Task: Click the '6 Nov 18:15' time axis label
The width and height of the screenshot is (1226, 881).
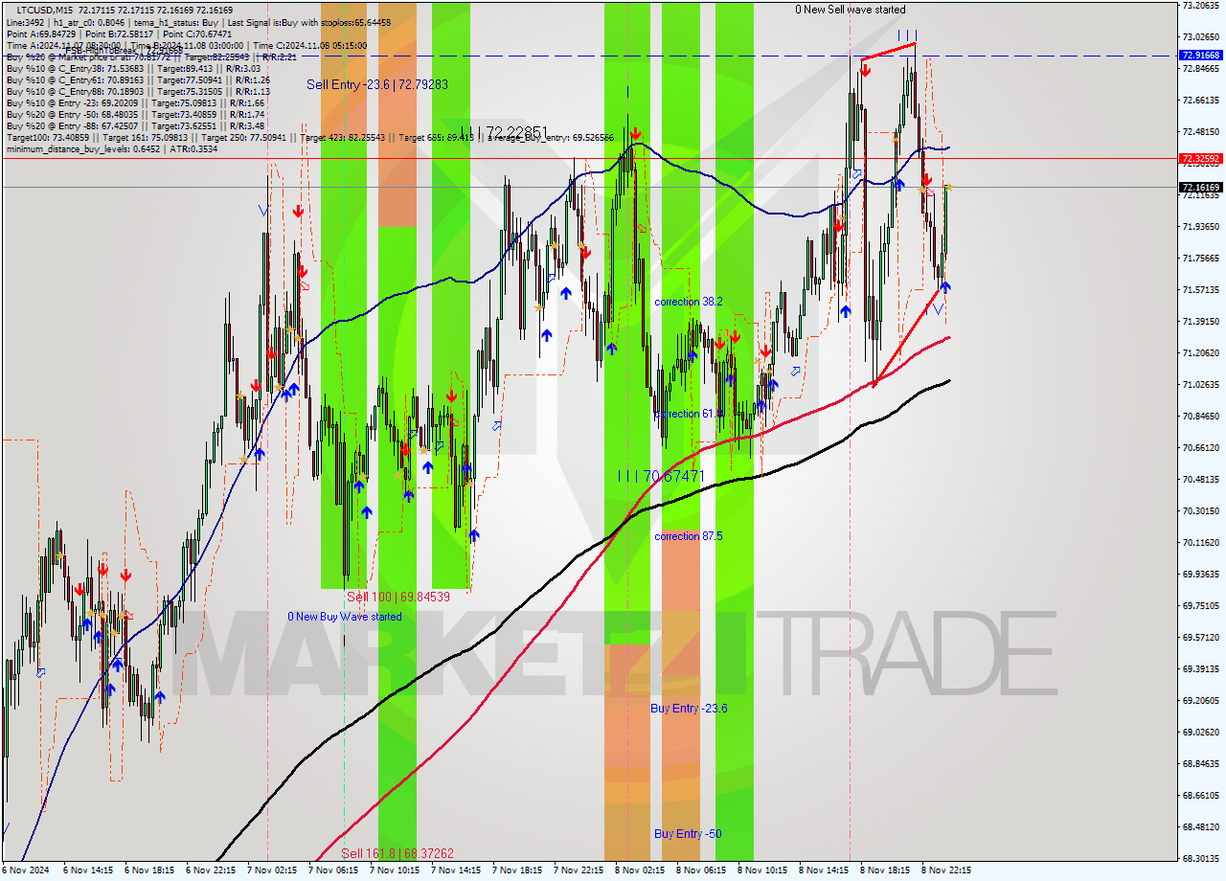Action: tap(150, 870)
